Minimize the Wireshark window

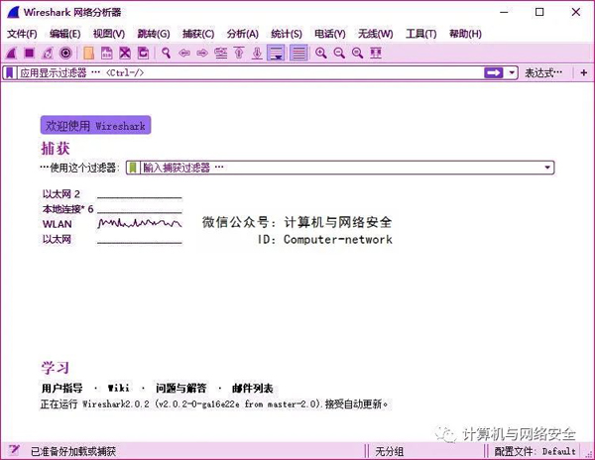point(504,12)
